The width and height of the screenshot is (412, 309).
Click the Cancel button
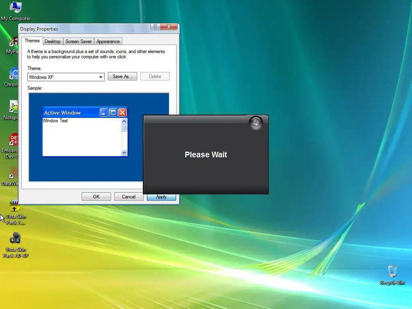[129, 196]
